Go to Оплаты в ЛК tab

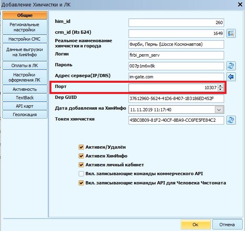25,65
